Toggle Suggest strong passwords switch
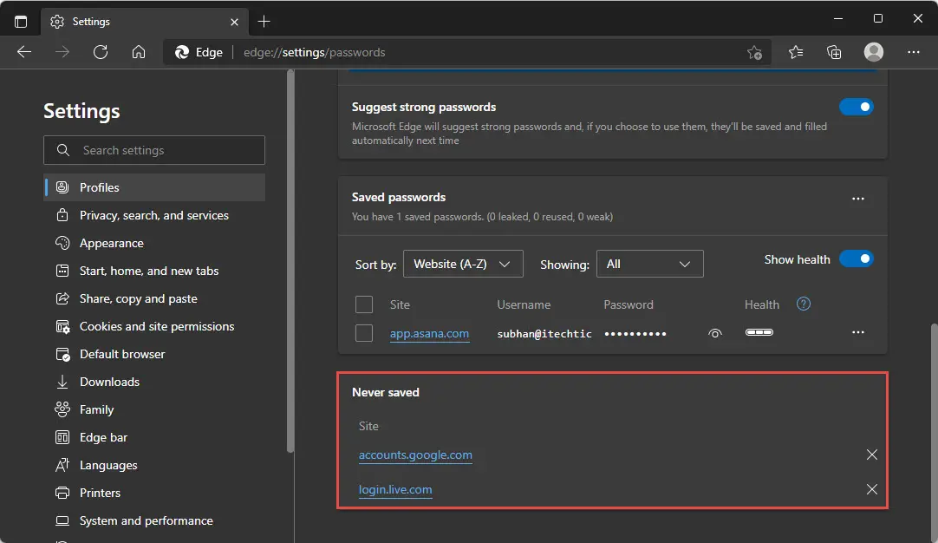This screenshot has width=938, height=543. tap(856, 107)
